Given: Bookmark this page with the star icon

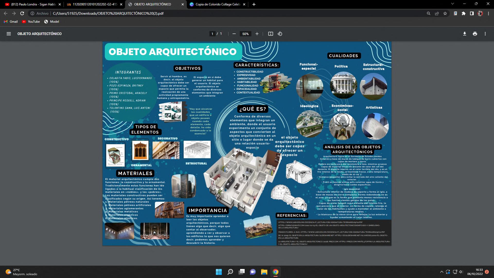Looking at the screenshot, I should point(445,13).
